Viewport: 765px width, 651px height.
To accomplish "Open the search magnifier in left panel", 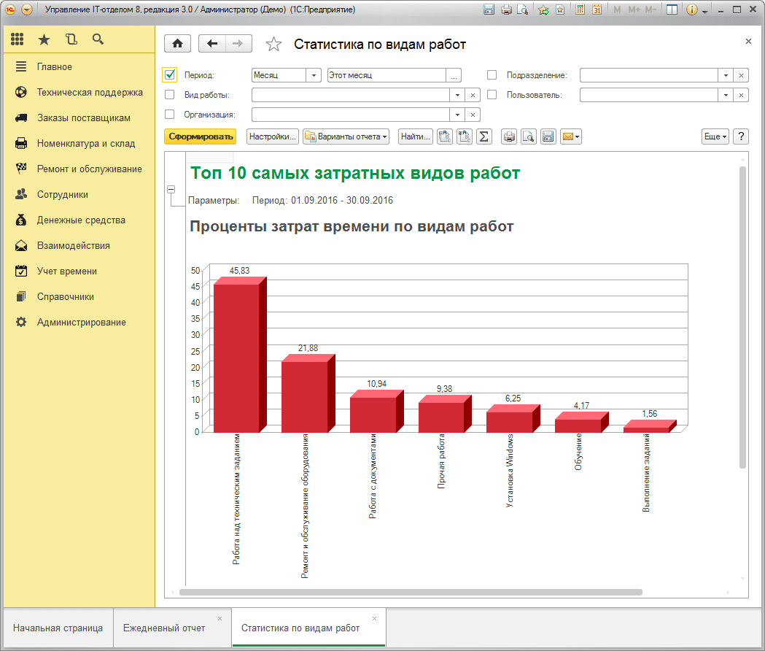I will click(x=98, y=39).
